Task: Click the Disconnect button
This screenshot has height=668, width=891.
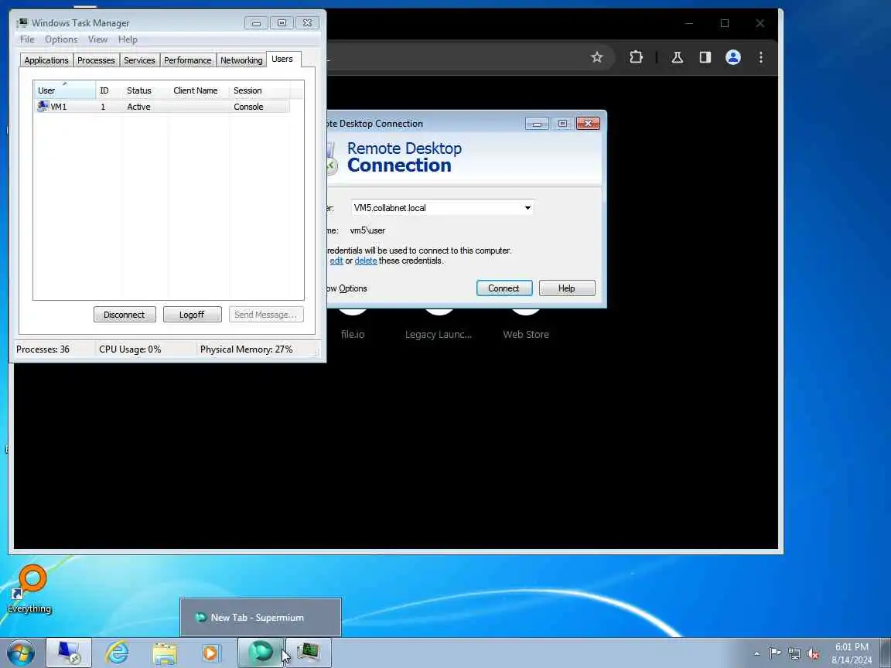Action: point(125,315)
